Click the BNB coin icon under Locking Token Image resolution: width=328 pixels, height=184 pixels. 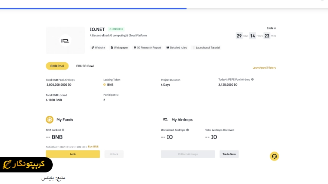[x=105, y=85]
